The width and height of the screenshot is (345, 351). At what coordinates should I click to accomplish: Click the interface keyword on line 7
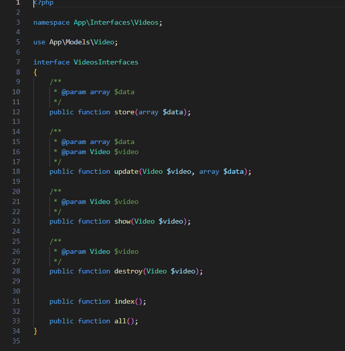pyautogui.click(x=51, y=62)
